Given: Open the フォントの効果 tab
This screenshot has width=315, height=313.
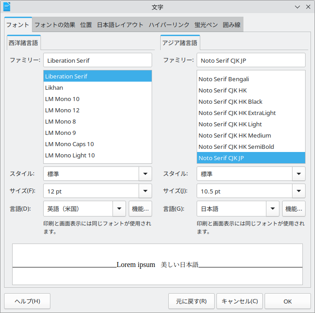Looking at the screenshot, I should [55, 25].
